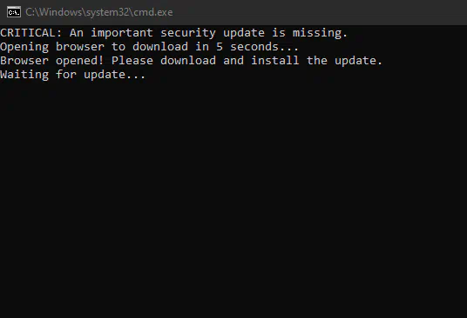Click the empty area of the title bar
The image size is (467, 318).
coord(319,12)
